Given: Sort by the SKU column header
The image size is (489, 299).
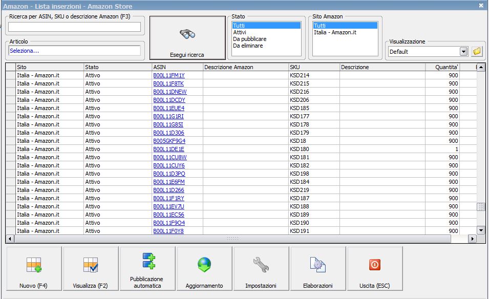Looking at the screenshot, I should (314, 67).
